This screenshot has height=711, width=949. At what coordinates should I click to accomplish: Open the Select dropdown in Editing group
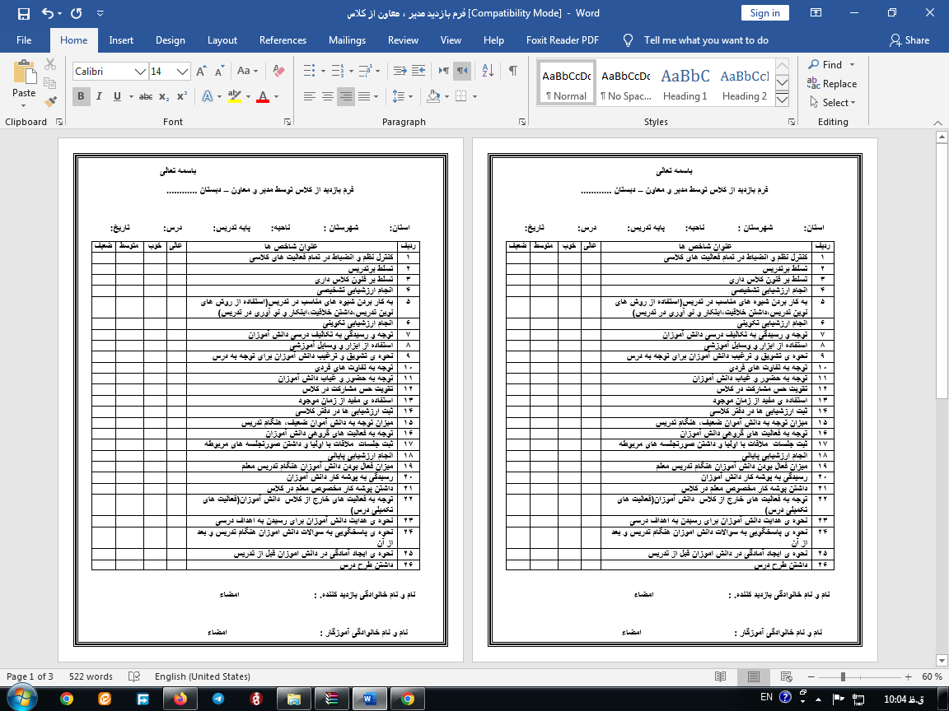click(x=832, y=103)
